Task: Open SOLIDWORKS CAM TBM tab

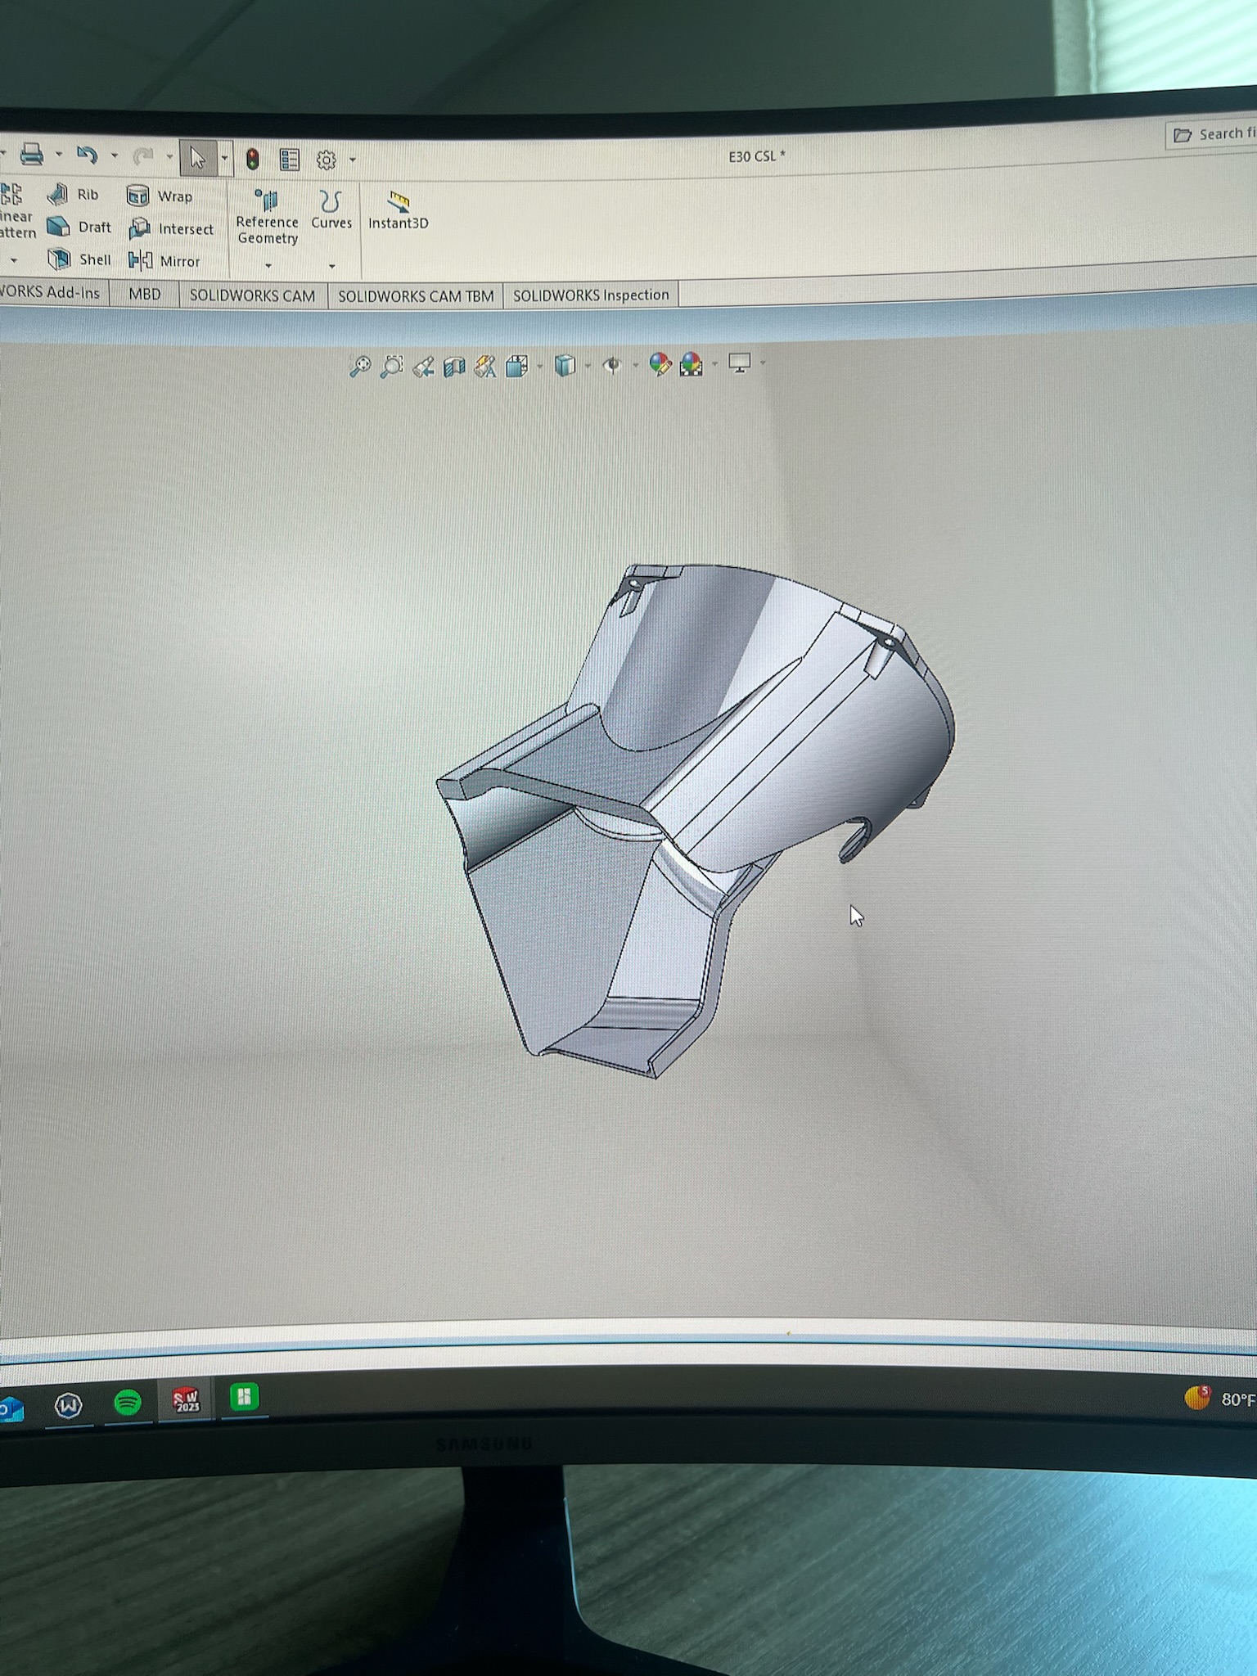Action: click(416, 296)
